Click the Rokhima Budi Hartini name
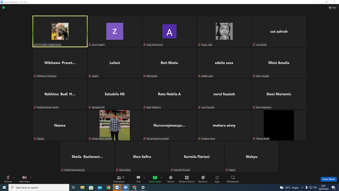Screen dimensions: 339x191 coord(60,94)
